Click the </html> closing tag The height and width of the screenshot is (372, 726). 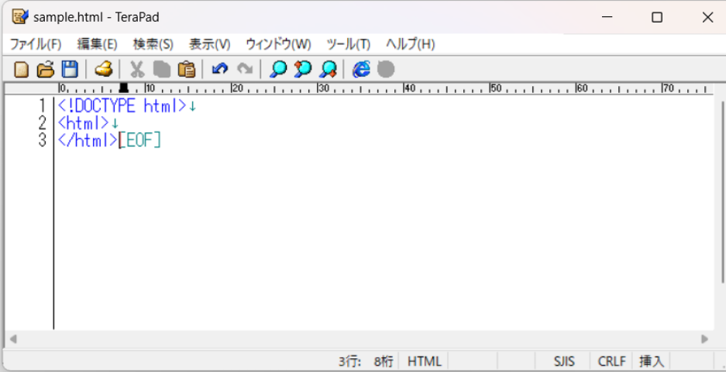tap(88, 140)
